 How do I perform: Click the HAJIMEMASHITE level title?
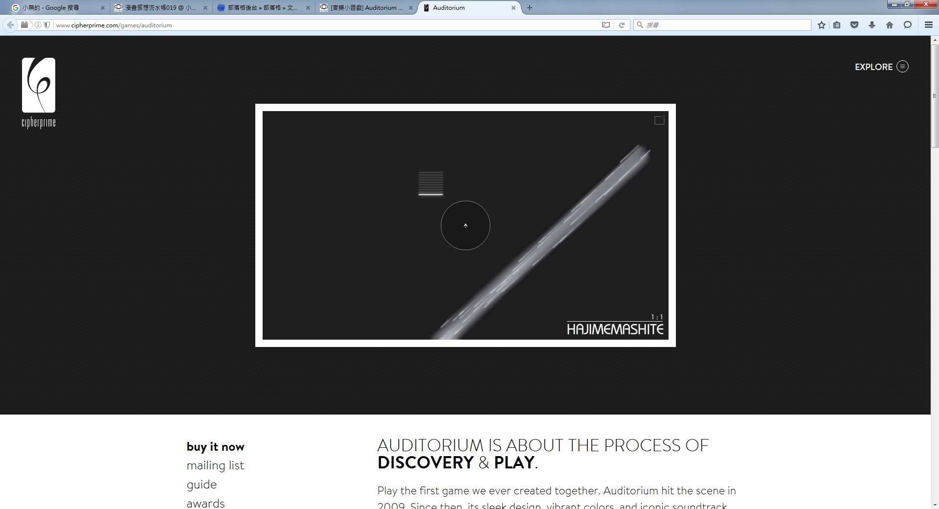[x=615, y=329]
